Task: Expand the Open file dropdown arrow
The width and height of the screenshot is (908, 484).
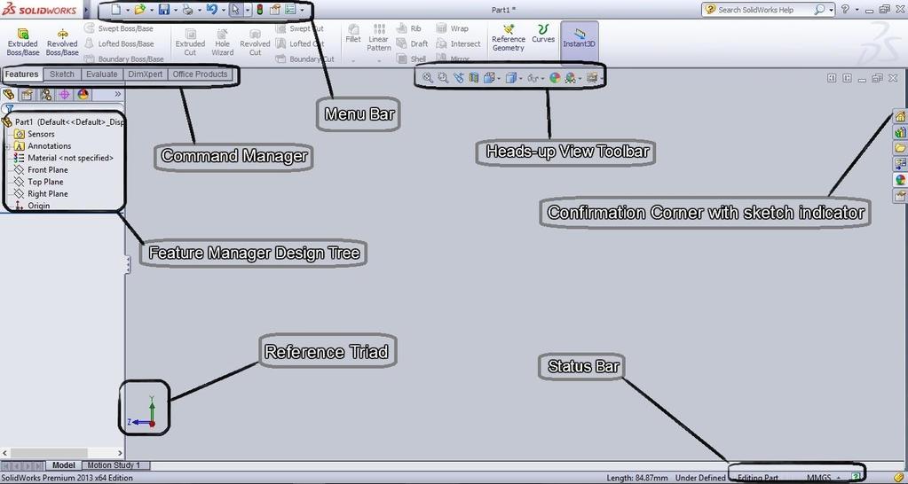Action: (152, 10)
